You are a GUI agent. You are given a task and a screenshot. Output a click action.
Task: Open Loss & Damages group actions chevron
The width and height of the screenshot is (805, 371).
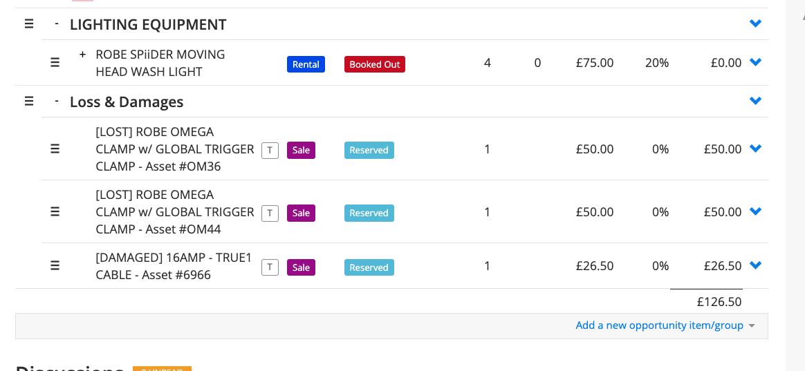(755, 101)
